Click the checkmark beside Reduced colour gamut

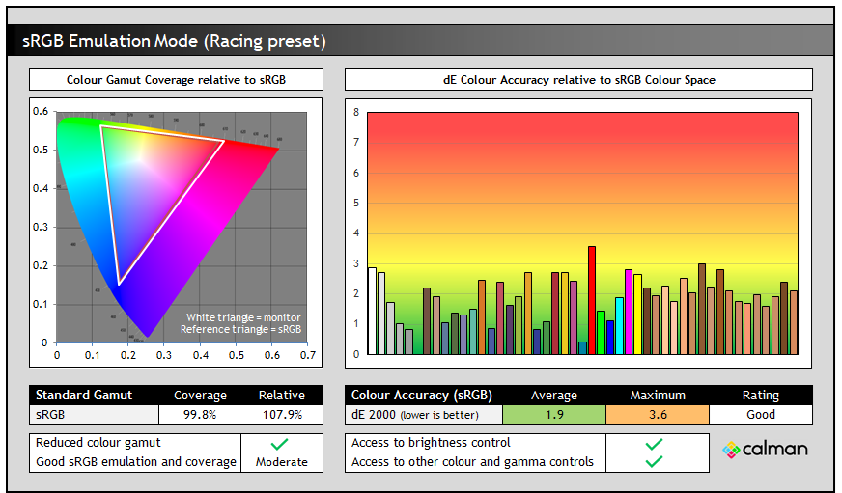(x=280, y=444)
